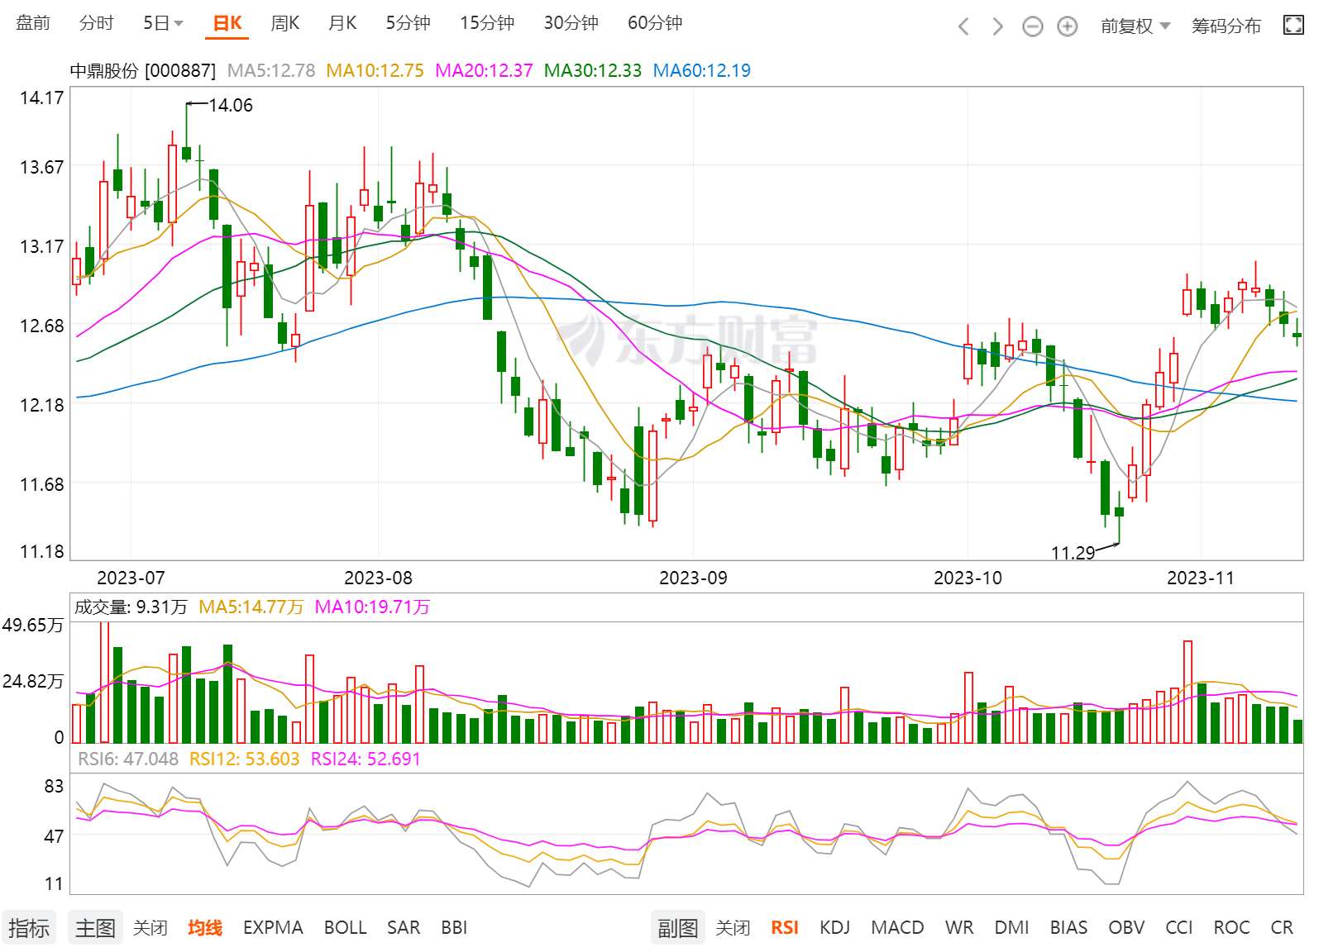Screen dimensions: 1338x952
Task: Select the 周K weekly chart tab
Action: [284, 23]
